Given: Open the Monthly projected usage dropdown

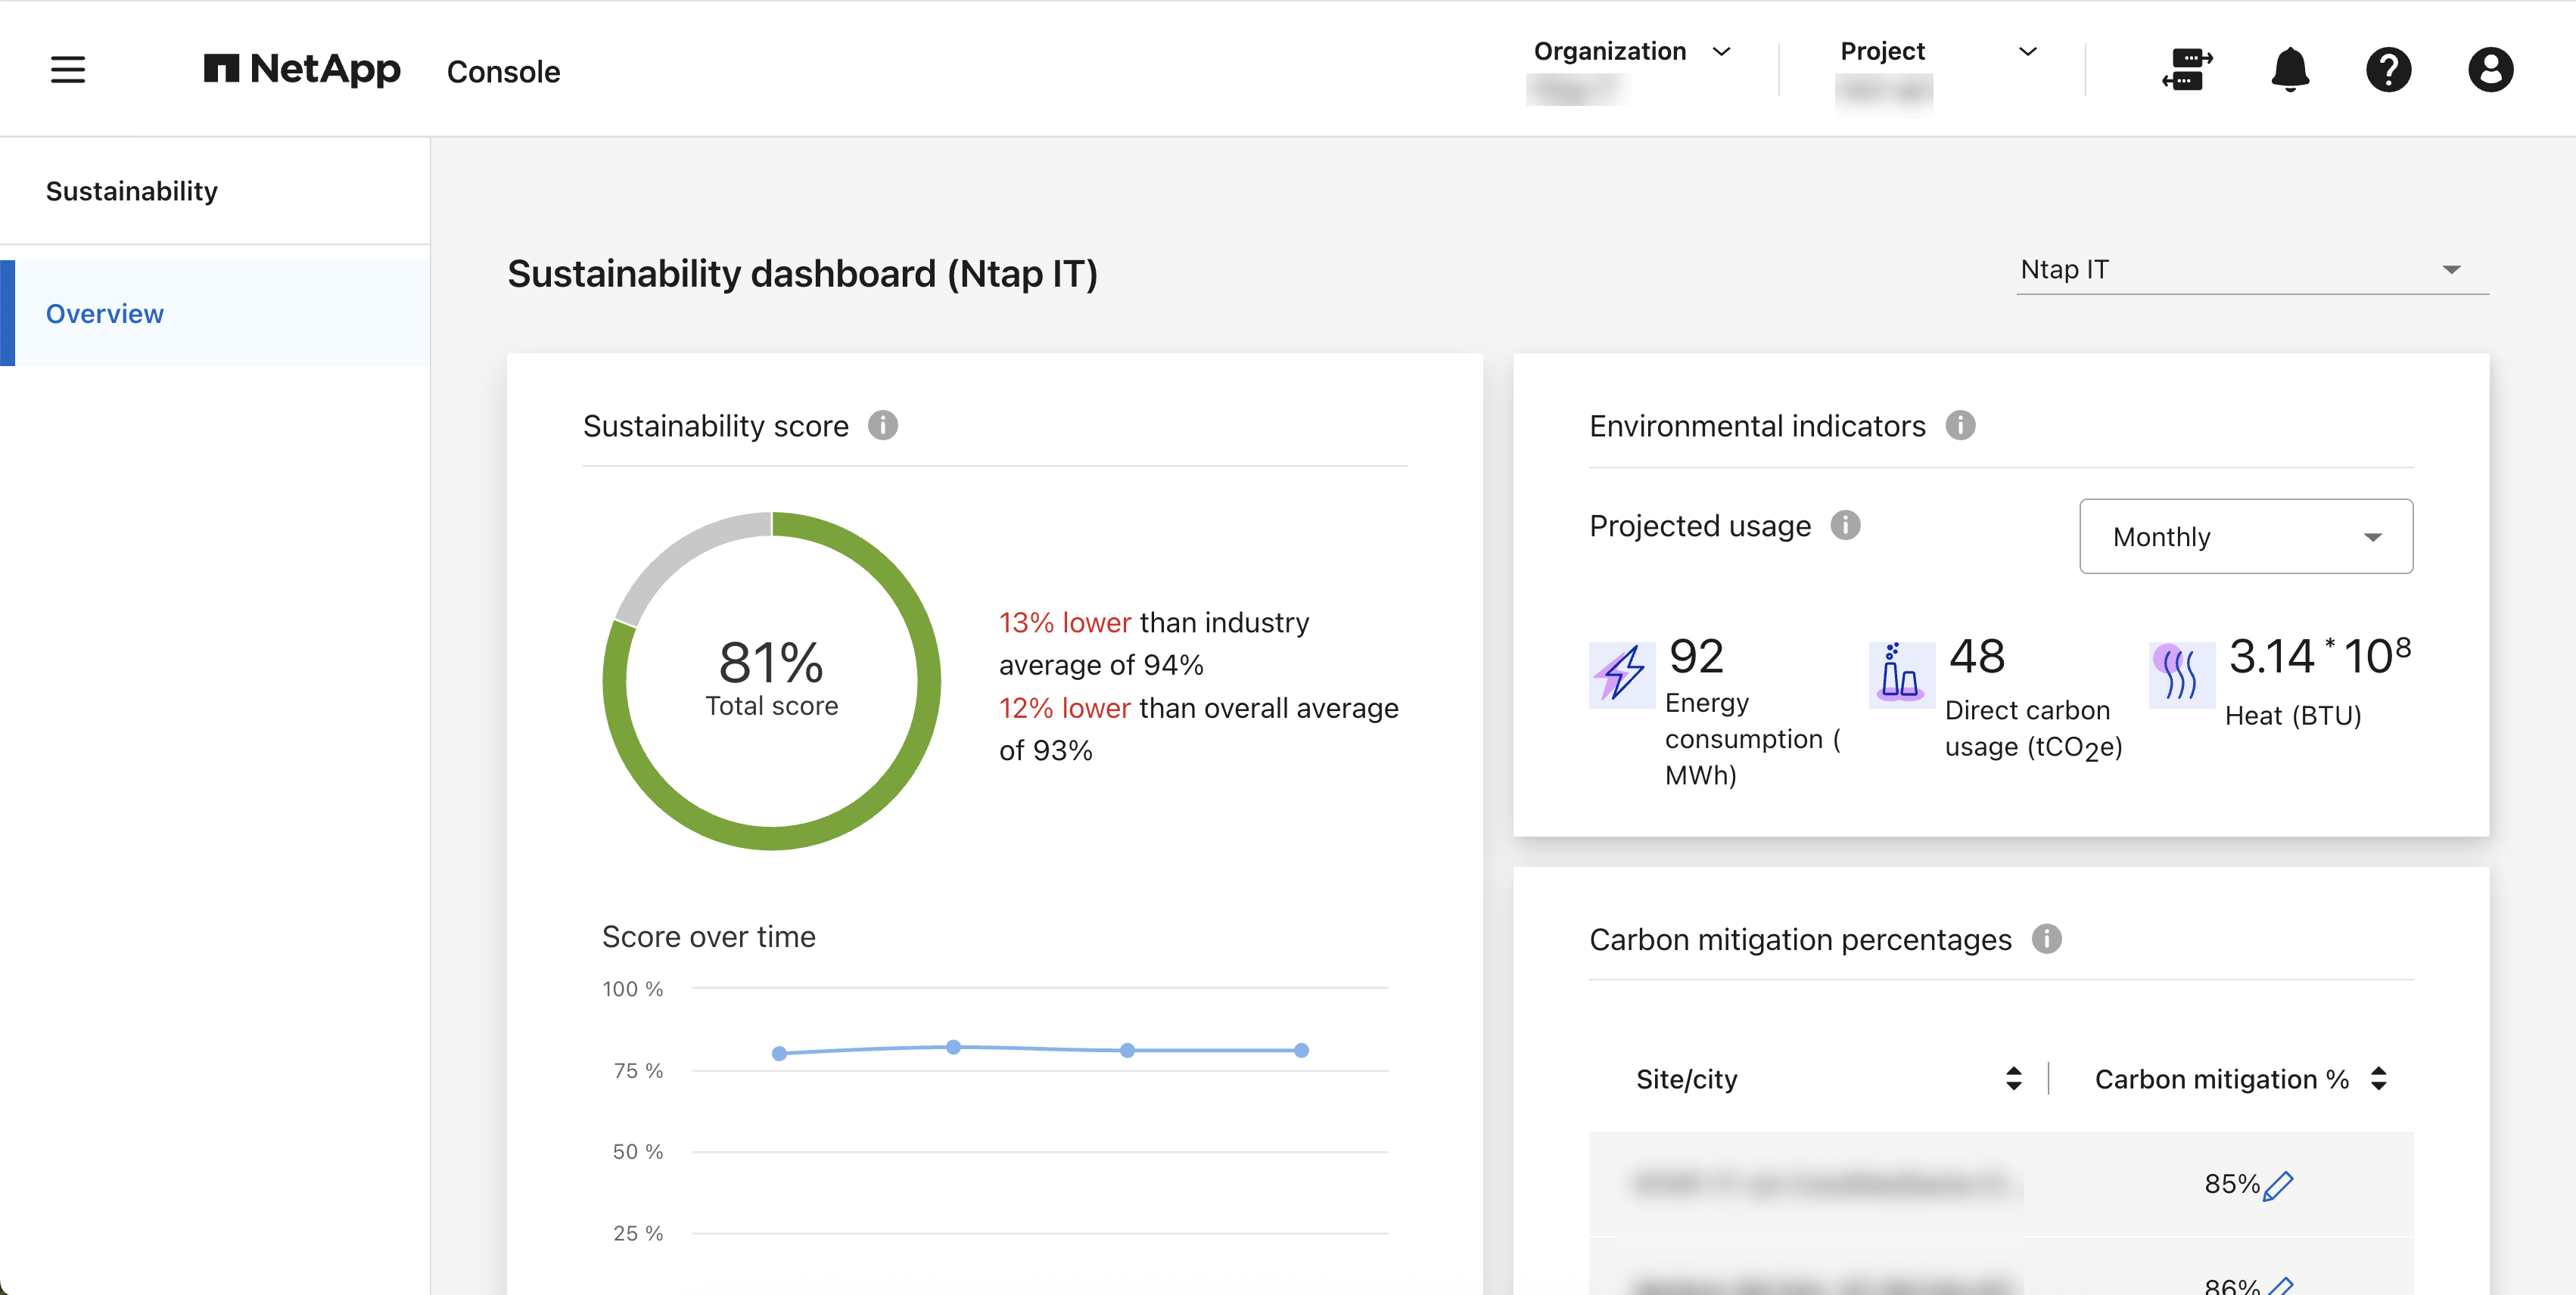Looking at the screenshot, I should tap(2245, 536).
